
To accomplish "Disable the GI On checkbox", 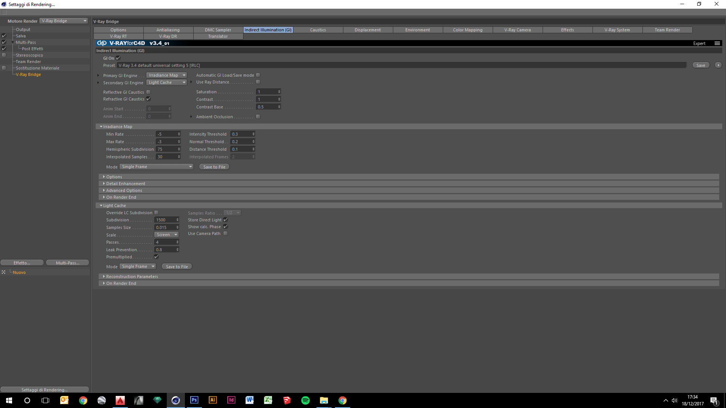I will pos(118,58).
